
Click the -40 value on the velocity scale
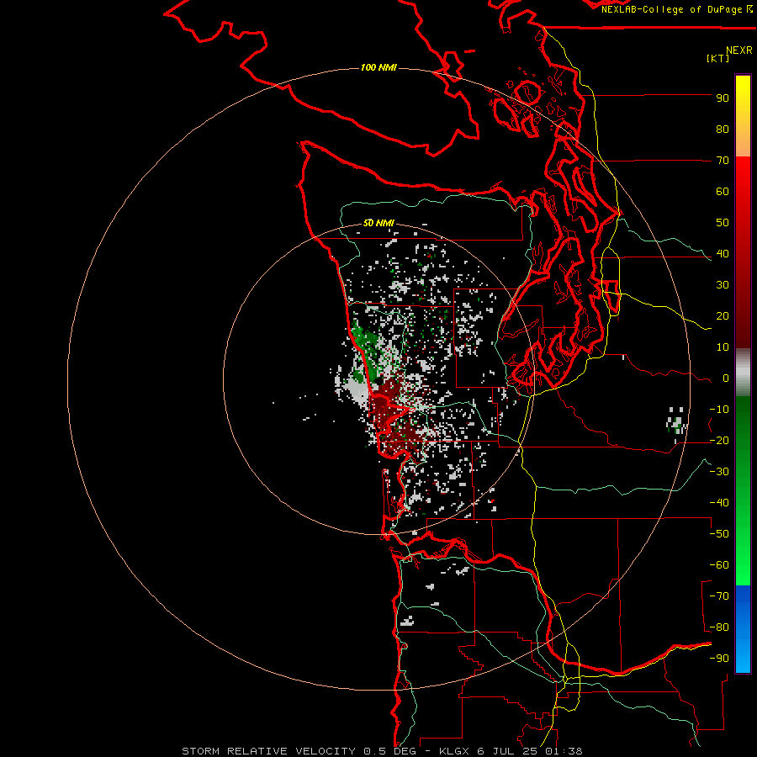click(x=719, y=503)
